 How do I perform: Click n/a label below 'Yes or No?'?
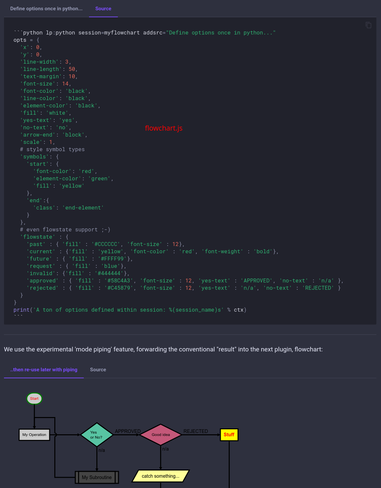(x=102, y=450)
